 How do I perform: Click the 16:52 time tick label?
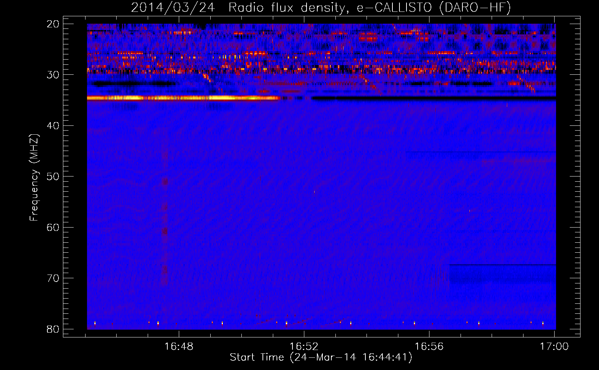304,347
